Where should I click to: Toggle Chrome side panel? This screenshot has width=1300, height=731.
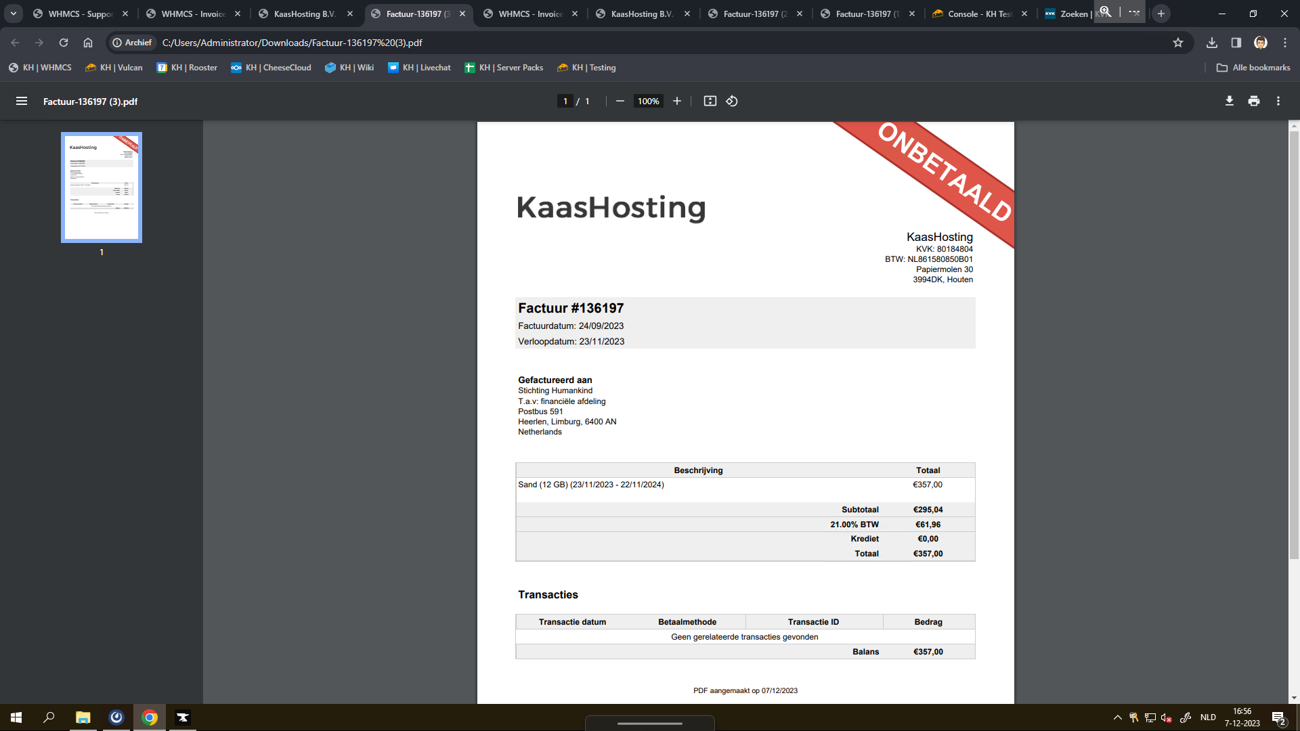coord(1236,43)
